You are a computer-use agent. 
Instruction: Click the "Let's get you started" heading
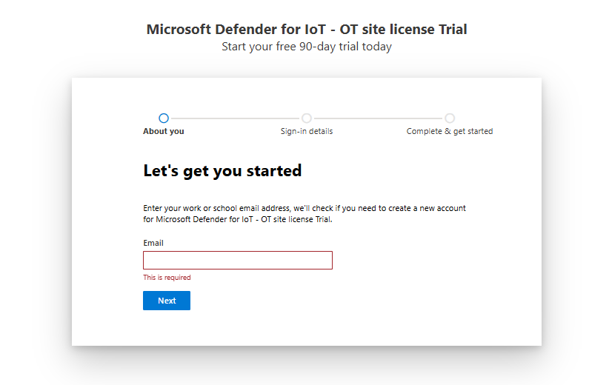point(222,171)
